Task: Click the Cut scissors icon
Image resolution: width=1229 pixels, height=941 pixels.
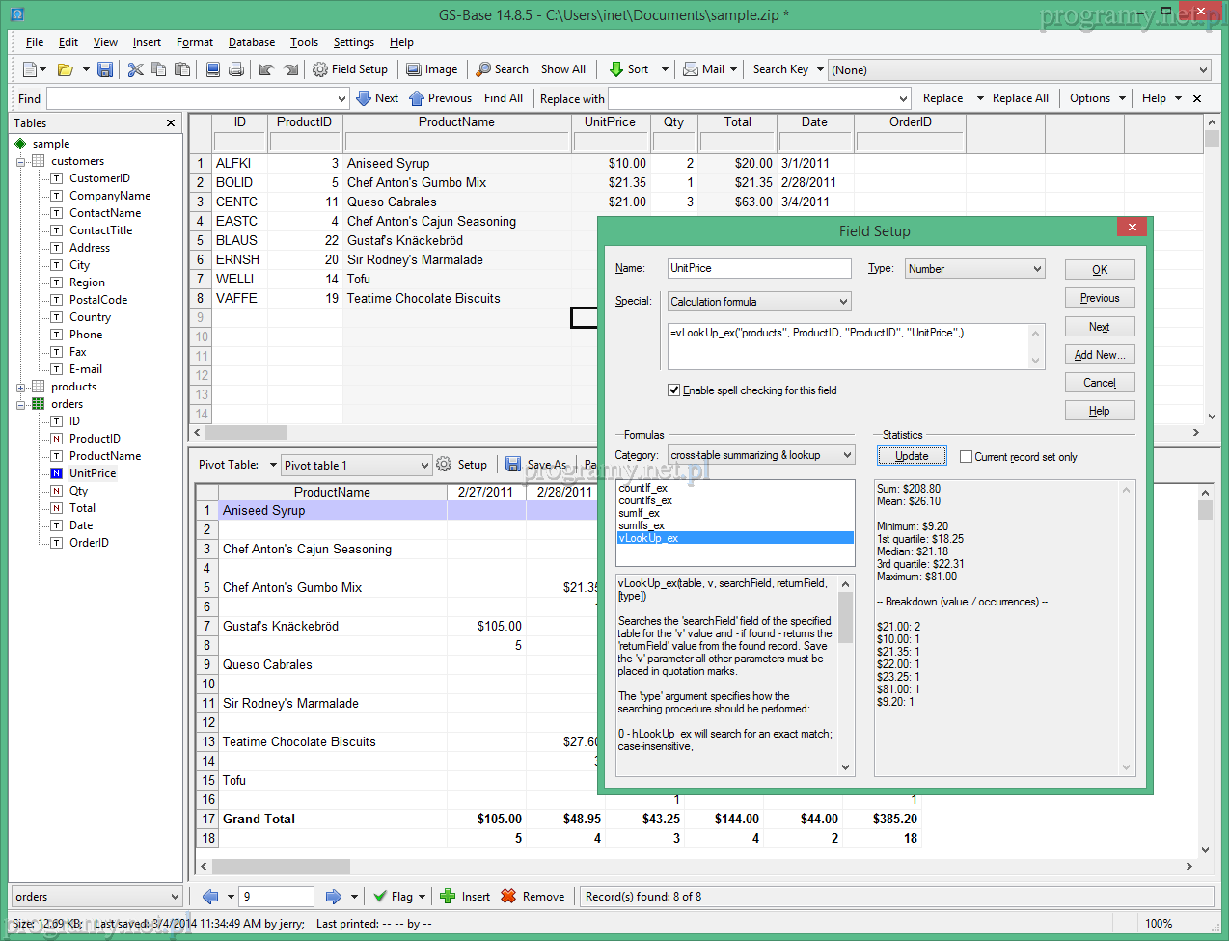Action: tap(135, 69)
